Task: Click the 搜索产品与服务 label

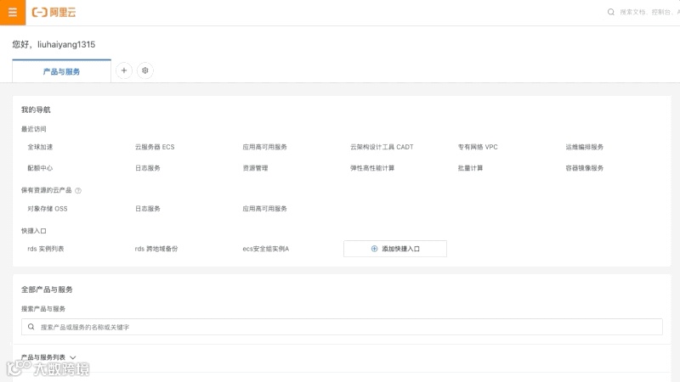Action: coord(43,309)
